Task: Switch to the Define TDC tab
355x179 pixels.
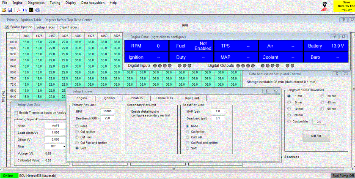Action: click(164, 98)
